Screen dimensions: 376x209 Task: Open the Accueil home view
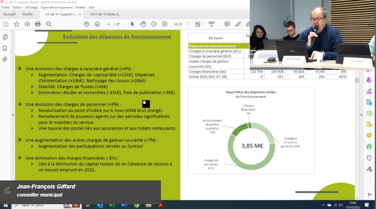(x=9, y=14)
